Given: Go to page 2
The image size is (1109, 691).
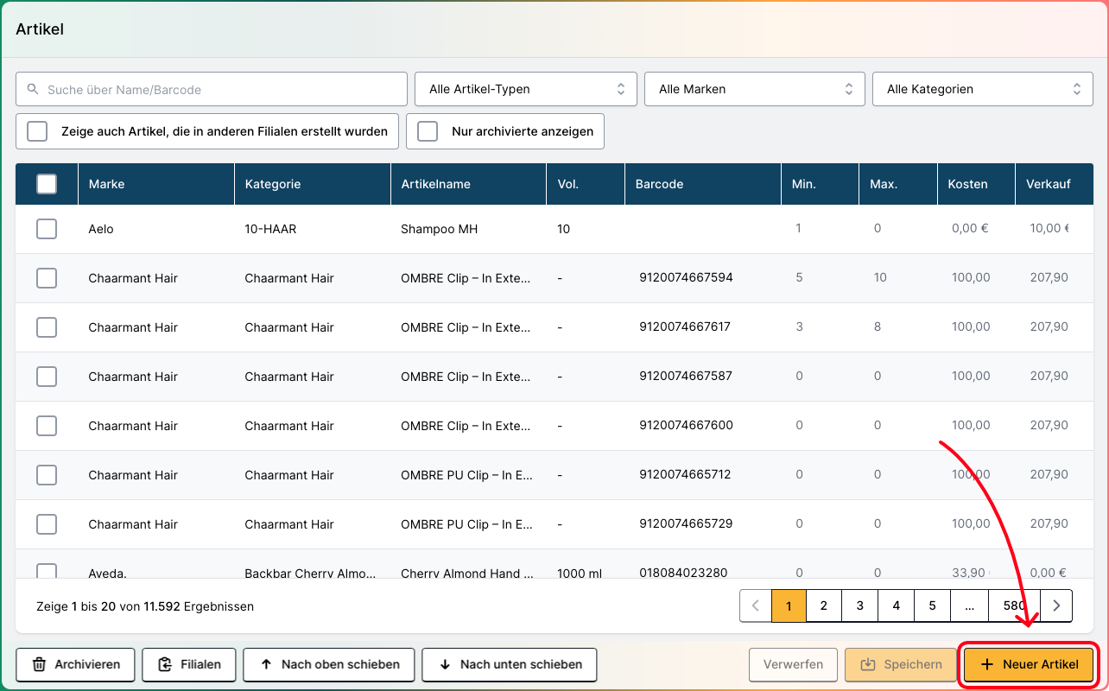Looking at the screenshot, I should pos(824,605).
